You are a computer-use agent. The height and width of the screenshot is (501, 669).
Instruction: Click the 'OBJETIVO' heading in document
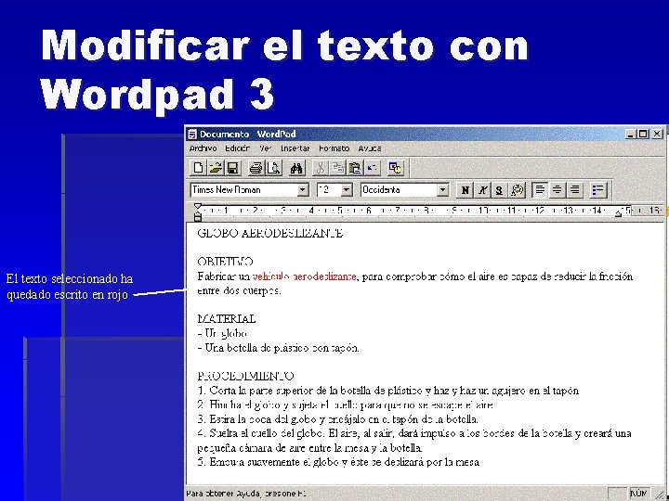(225, 262)
